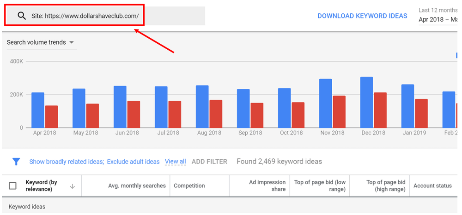This screenshot has height=215, width=462.
Task: Tick the select-all keywords checkbox
Action: click(12, 186)
